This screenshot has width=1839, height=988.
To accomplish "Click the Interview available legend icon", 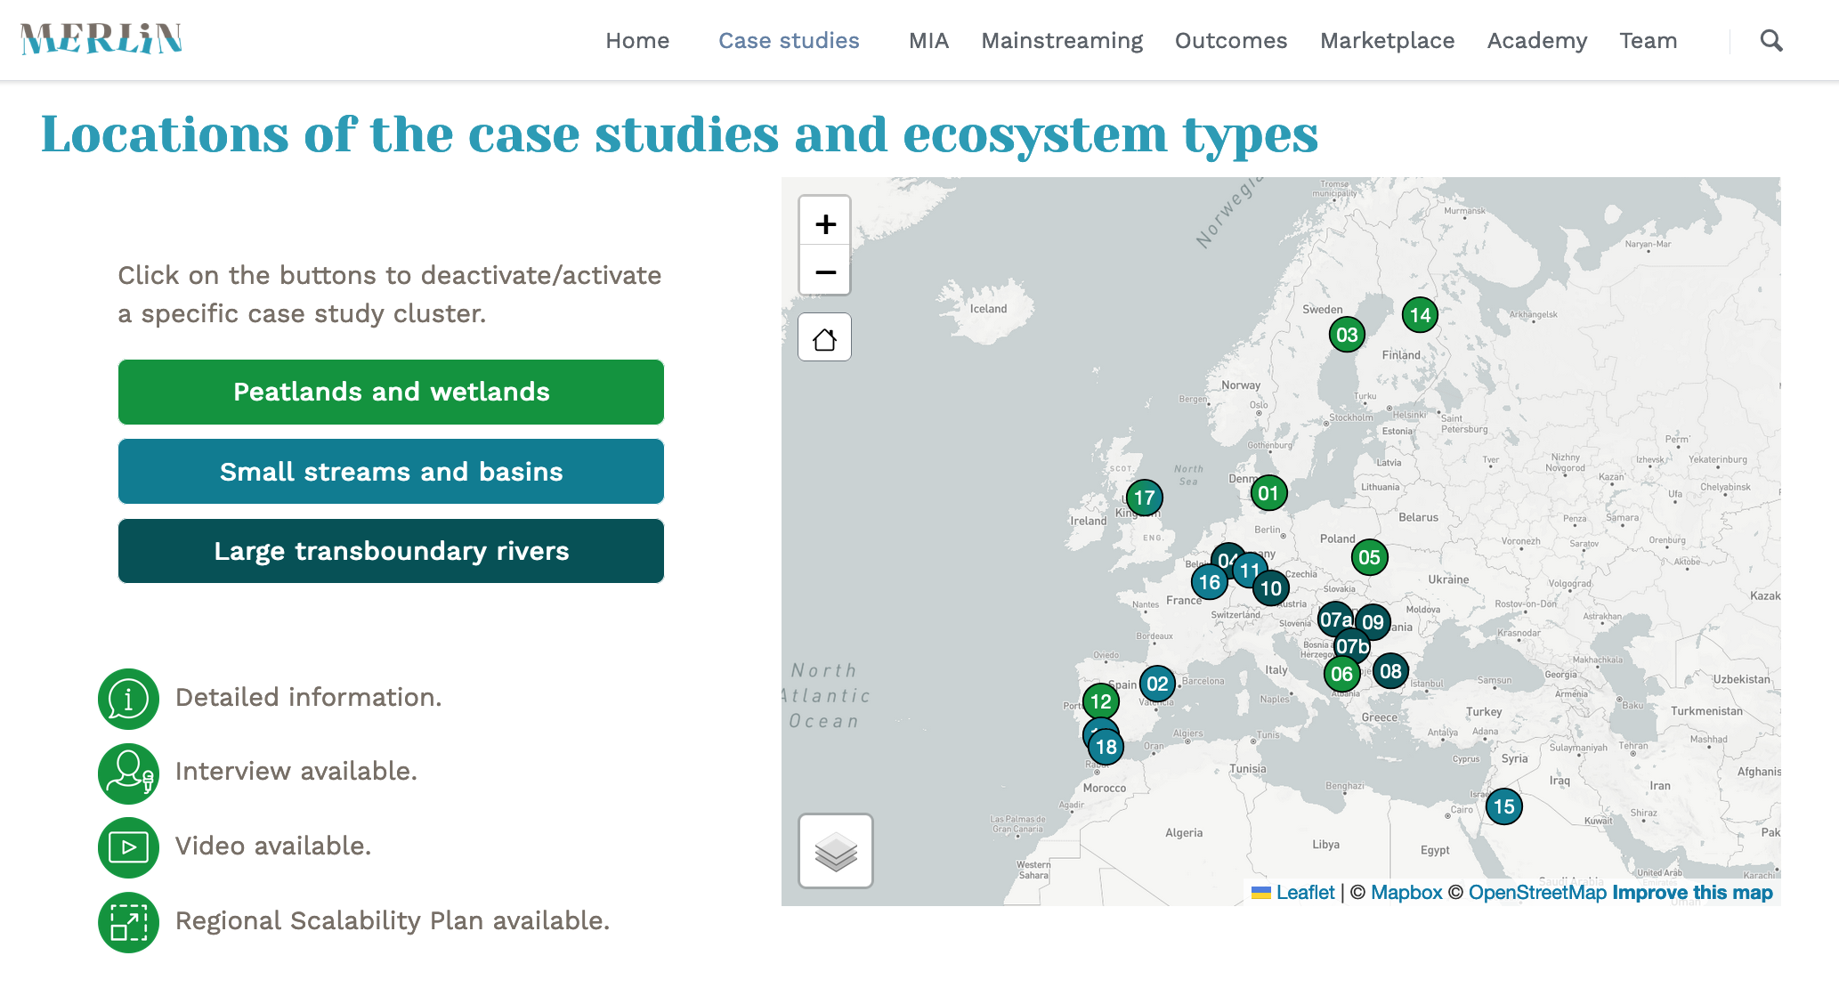I will (x=128, y=773).
